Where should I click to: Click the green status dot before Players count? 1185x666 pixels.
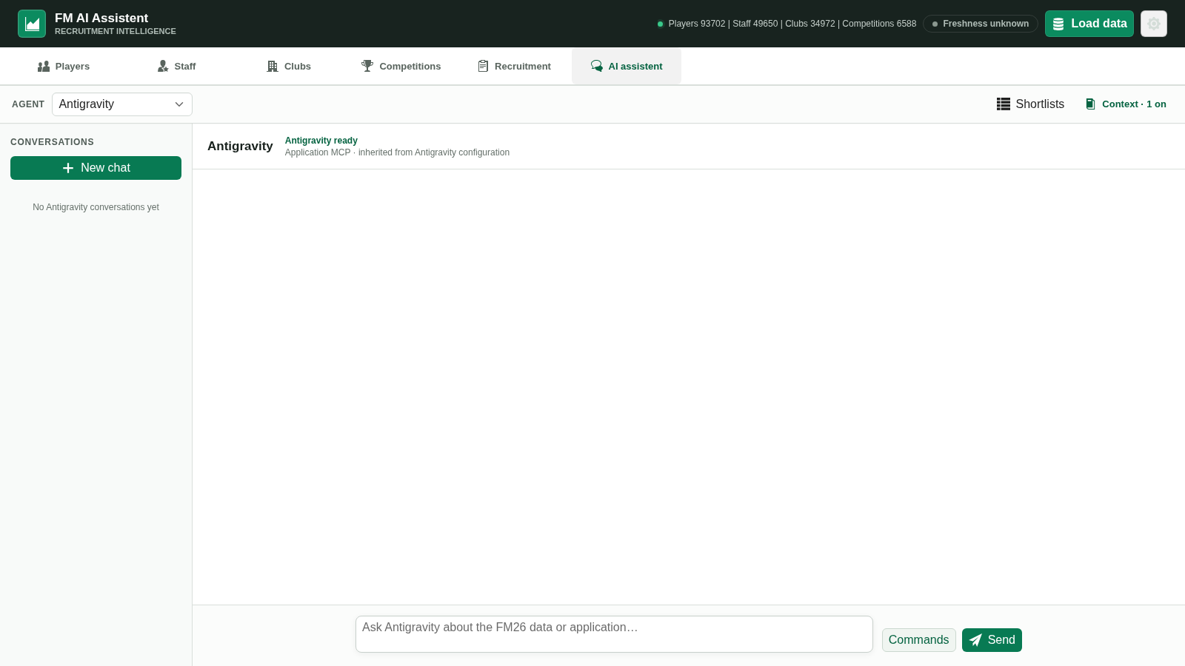coord(660,24)
